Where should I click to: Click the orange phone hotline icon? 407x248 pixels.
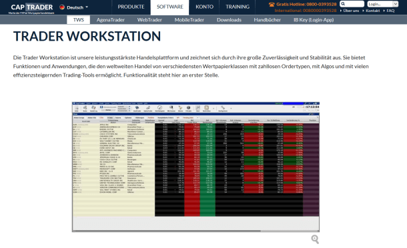pos(272,4)
